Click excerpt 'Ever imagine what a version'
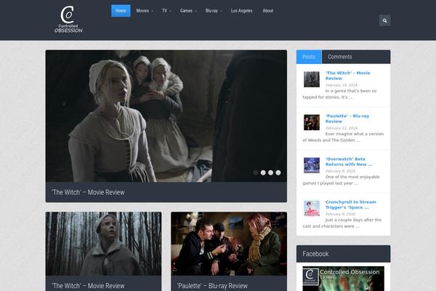Image resolution: width=436 pixels, height=291 pixels. coord(355,134)
